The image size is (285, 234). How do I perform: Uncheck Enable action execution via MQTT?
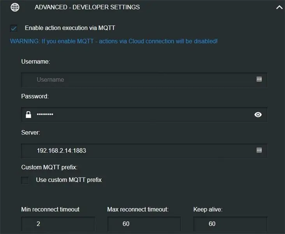(x=14, y=28)
